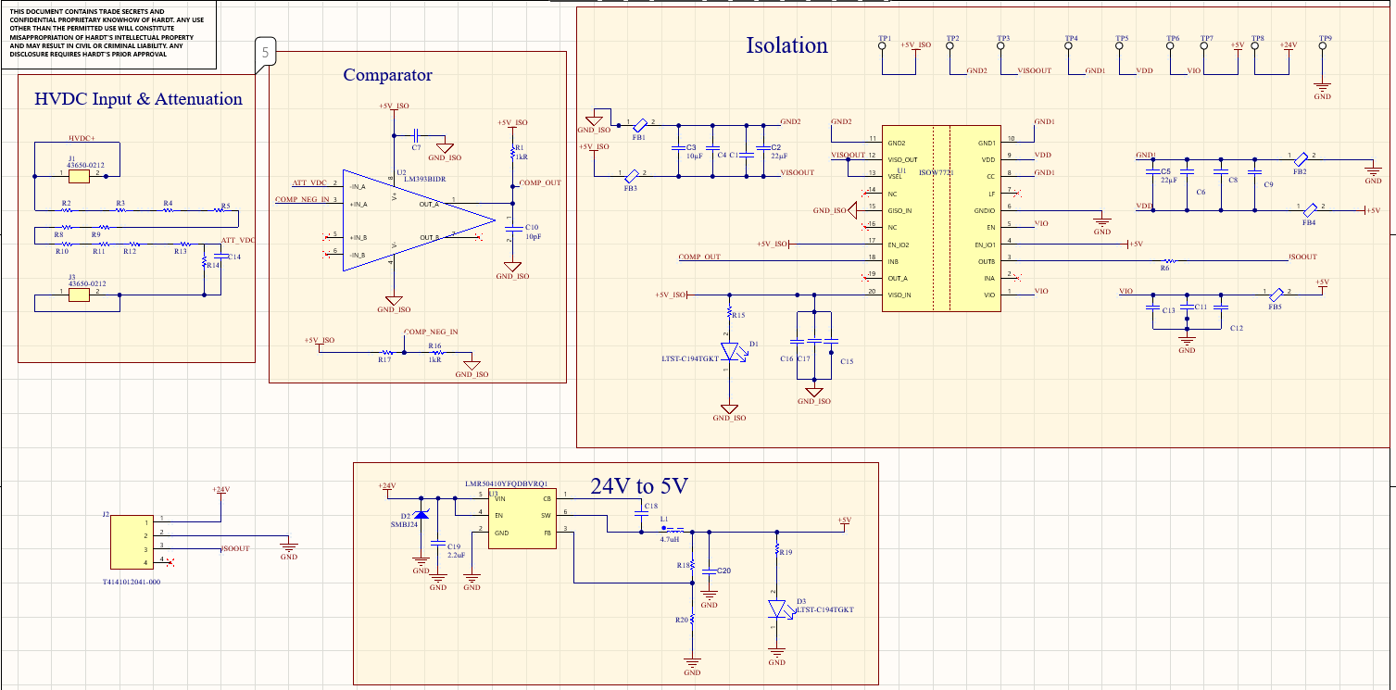Select resistor R15 above LED D1
The image size is (1396, 690).
pyautogui.click(x=730, y=312)
